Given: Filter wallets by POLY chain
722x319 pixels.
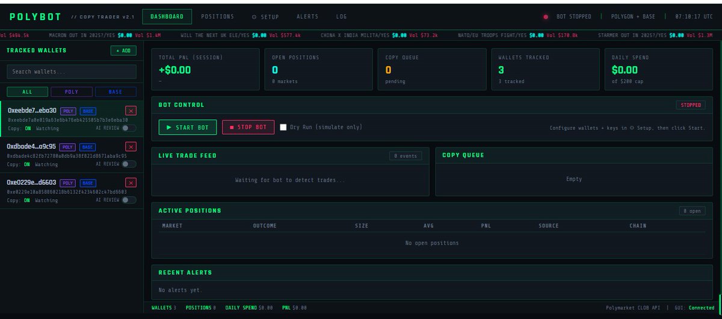Looking at the screenshot, I should tap(72, 92).
